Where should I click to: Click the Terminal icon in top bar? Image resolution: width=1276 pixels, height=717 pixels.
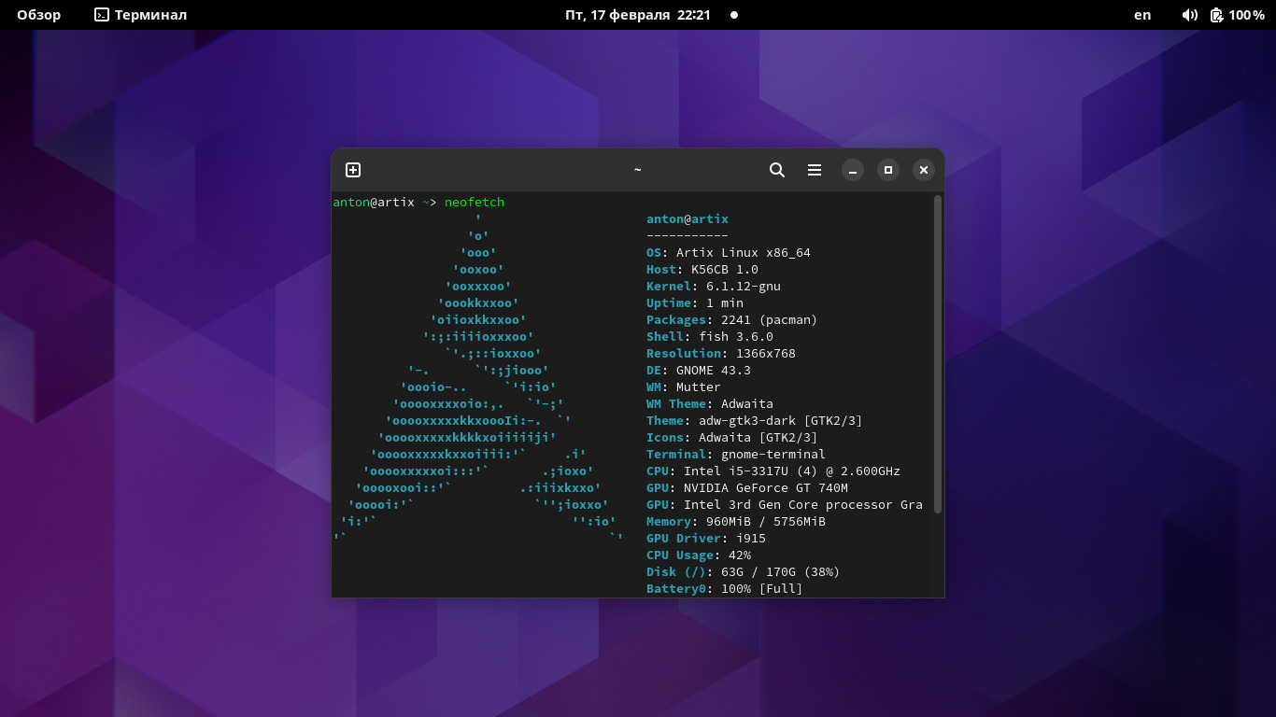point(102,15)
